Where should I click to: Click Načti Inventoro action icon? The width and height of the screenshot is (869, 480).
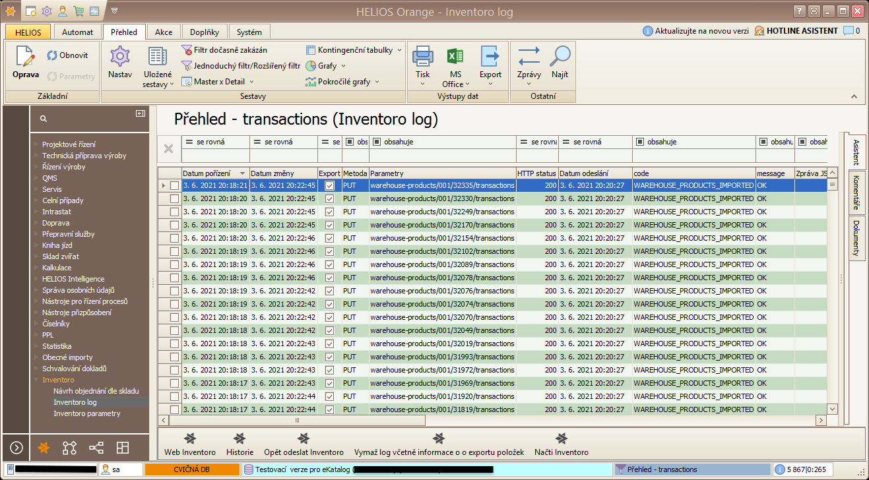[x=561, y=438]
